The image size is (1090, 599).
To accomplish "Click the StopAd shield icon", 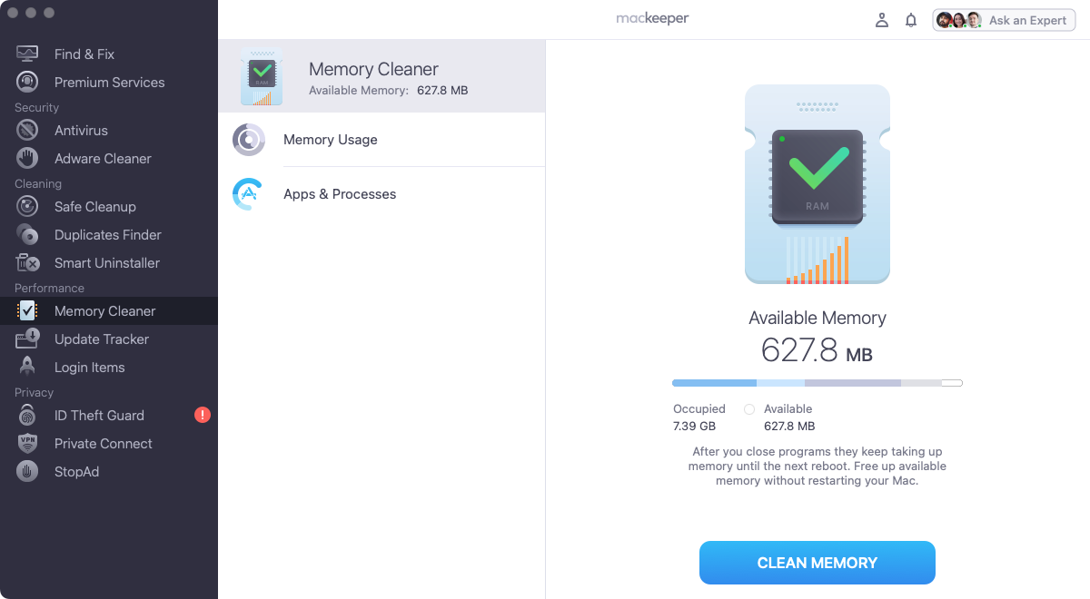I will [27, 471].
